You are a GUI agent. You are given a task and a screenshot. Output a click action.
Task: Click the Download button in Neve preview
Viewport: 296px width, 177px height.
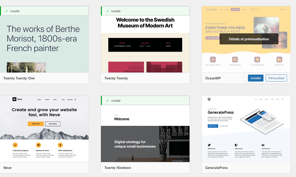coord(53,124)
